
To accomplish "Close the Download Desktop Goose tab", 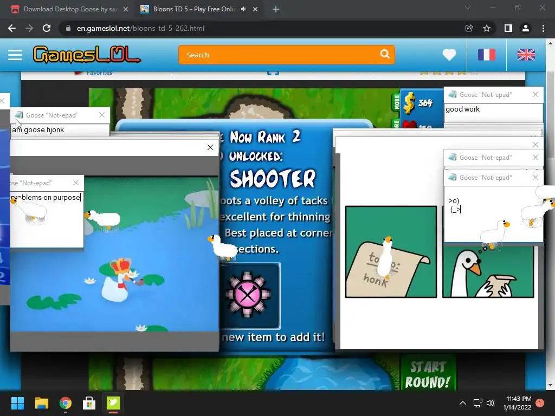I will tap(126, 9).
